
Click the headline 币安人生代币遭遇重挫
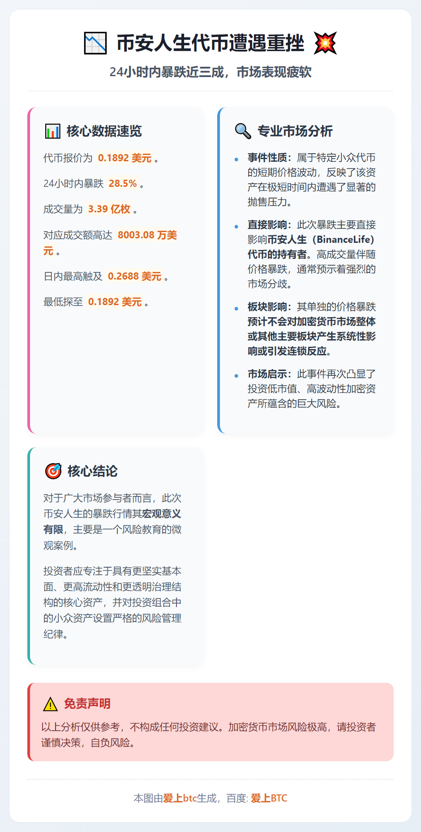coord(210,43)
